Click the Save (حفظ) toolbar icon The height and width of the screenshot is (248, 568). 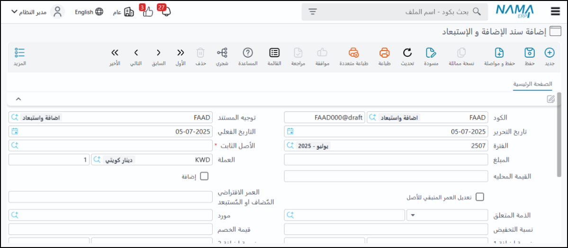[x=530, y=53]
